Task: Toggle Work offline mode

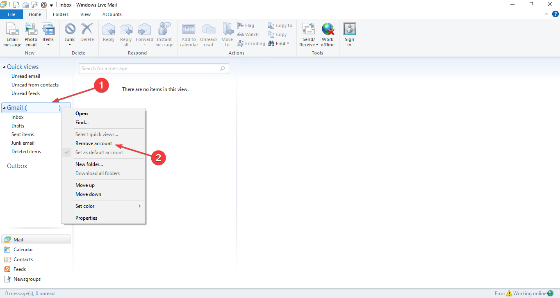Action: [x=328, y=35]
